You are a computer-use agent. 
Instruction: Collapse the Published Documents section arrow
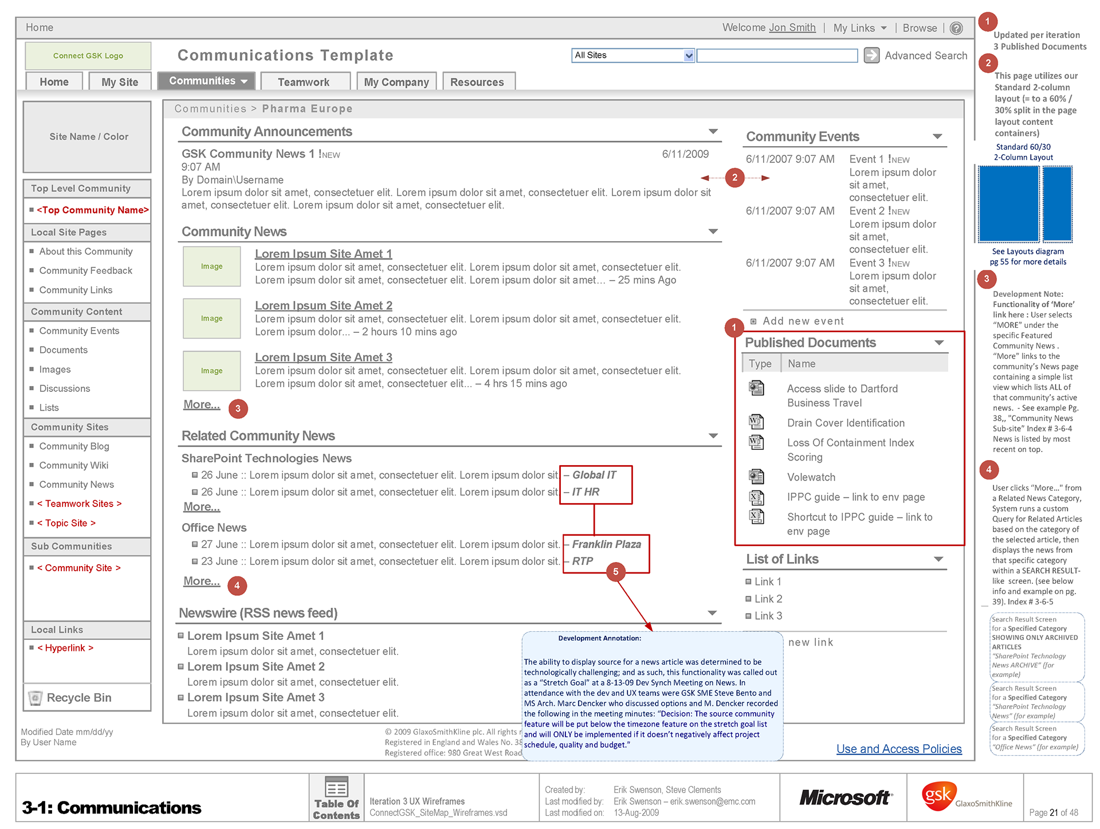pyautogui.click(x=939, y=343)
